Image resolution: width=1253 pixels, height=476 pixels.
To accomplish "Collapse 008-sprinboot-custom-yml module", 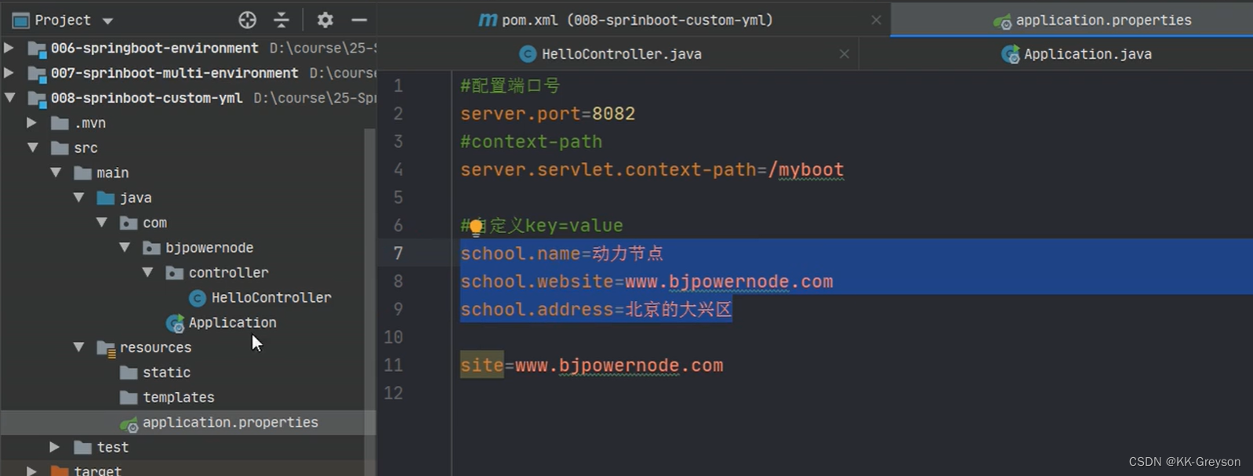I will coord(9,98).
